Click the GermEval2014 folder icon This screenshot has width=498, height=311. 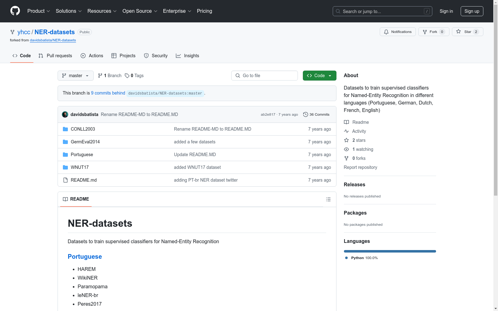pyautogui.click(x=65, y=142)
